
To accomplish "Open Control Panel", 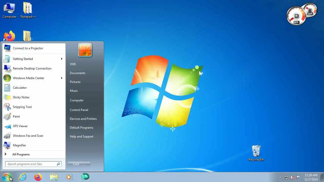I will [x=79, y=110].
